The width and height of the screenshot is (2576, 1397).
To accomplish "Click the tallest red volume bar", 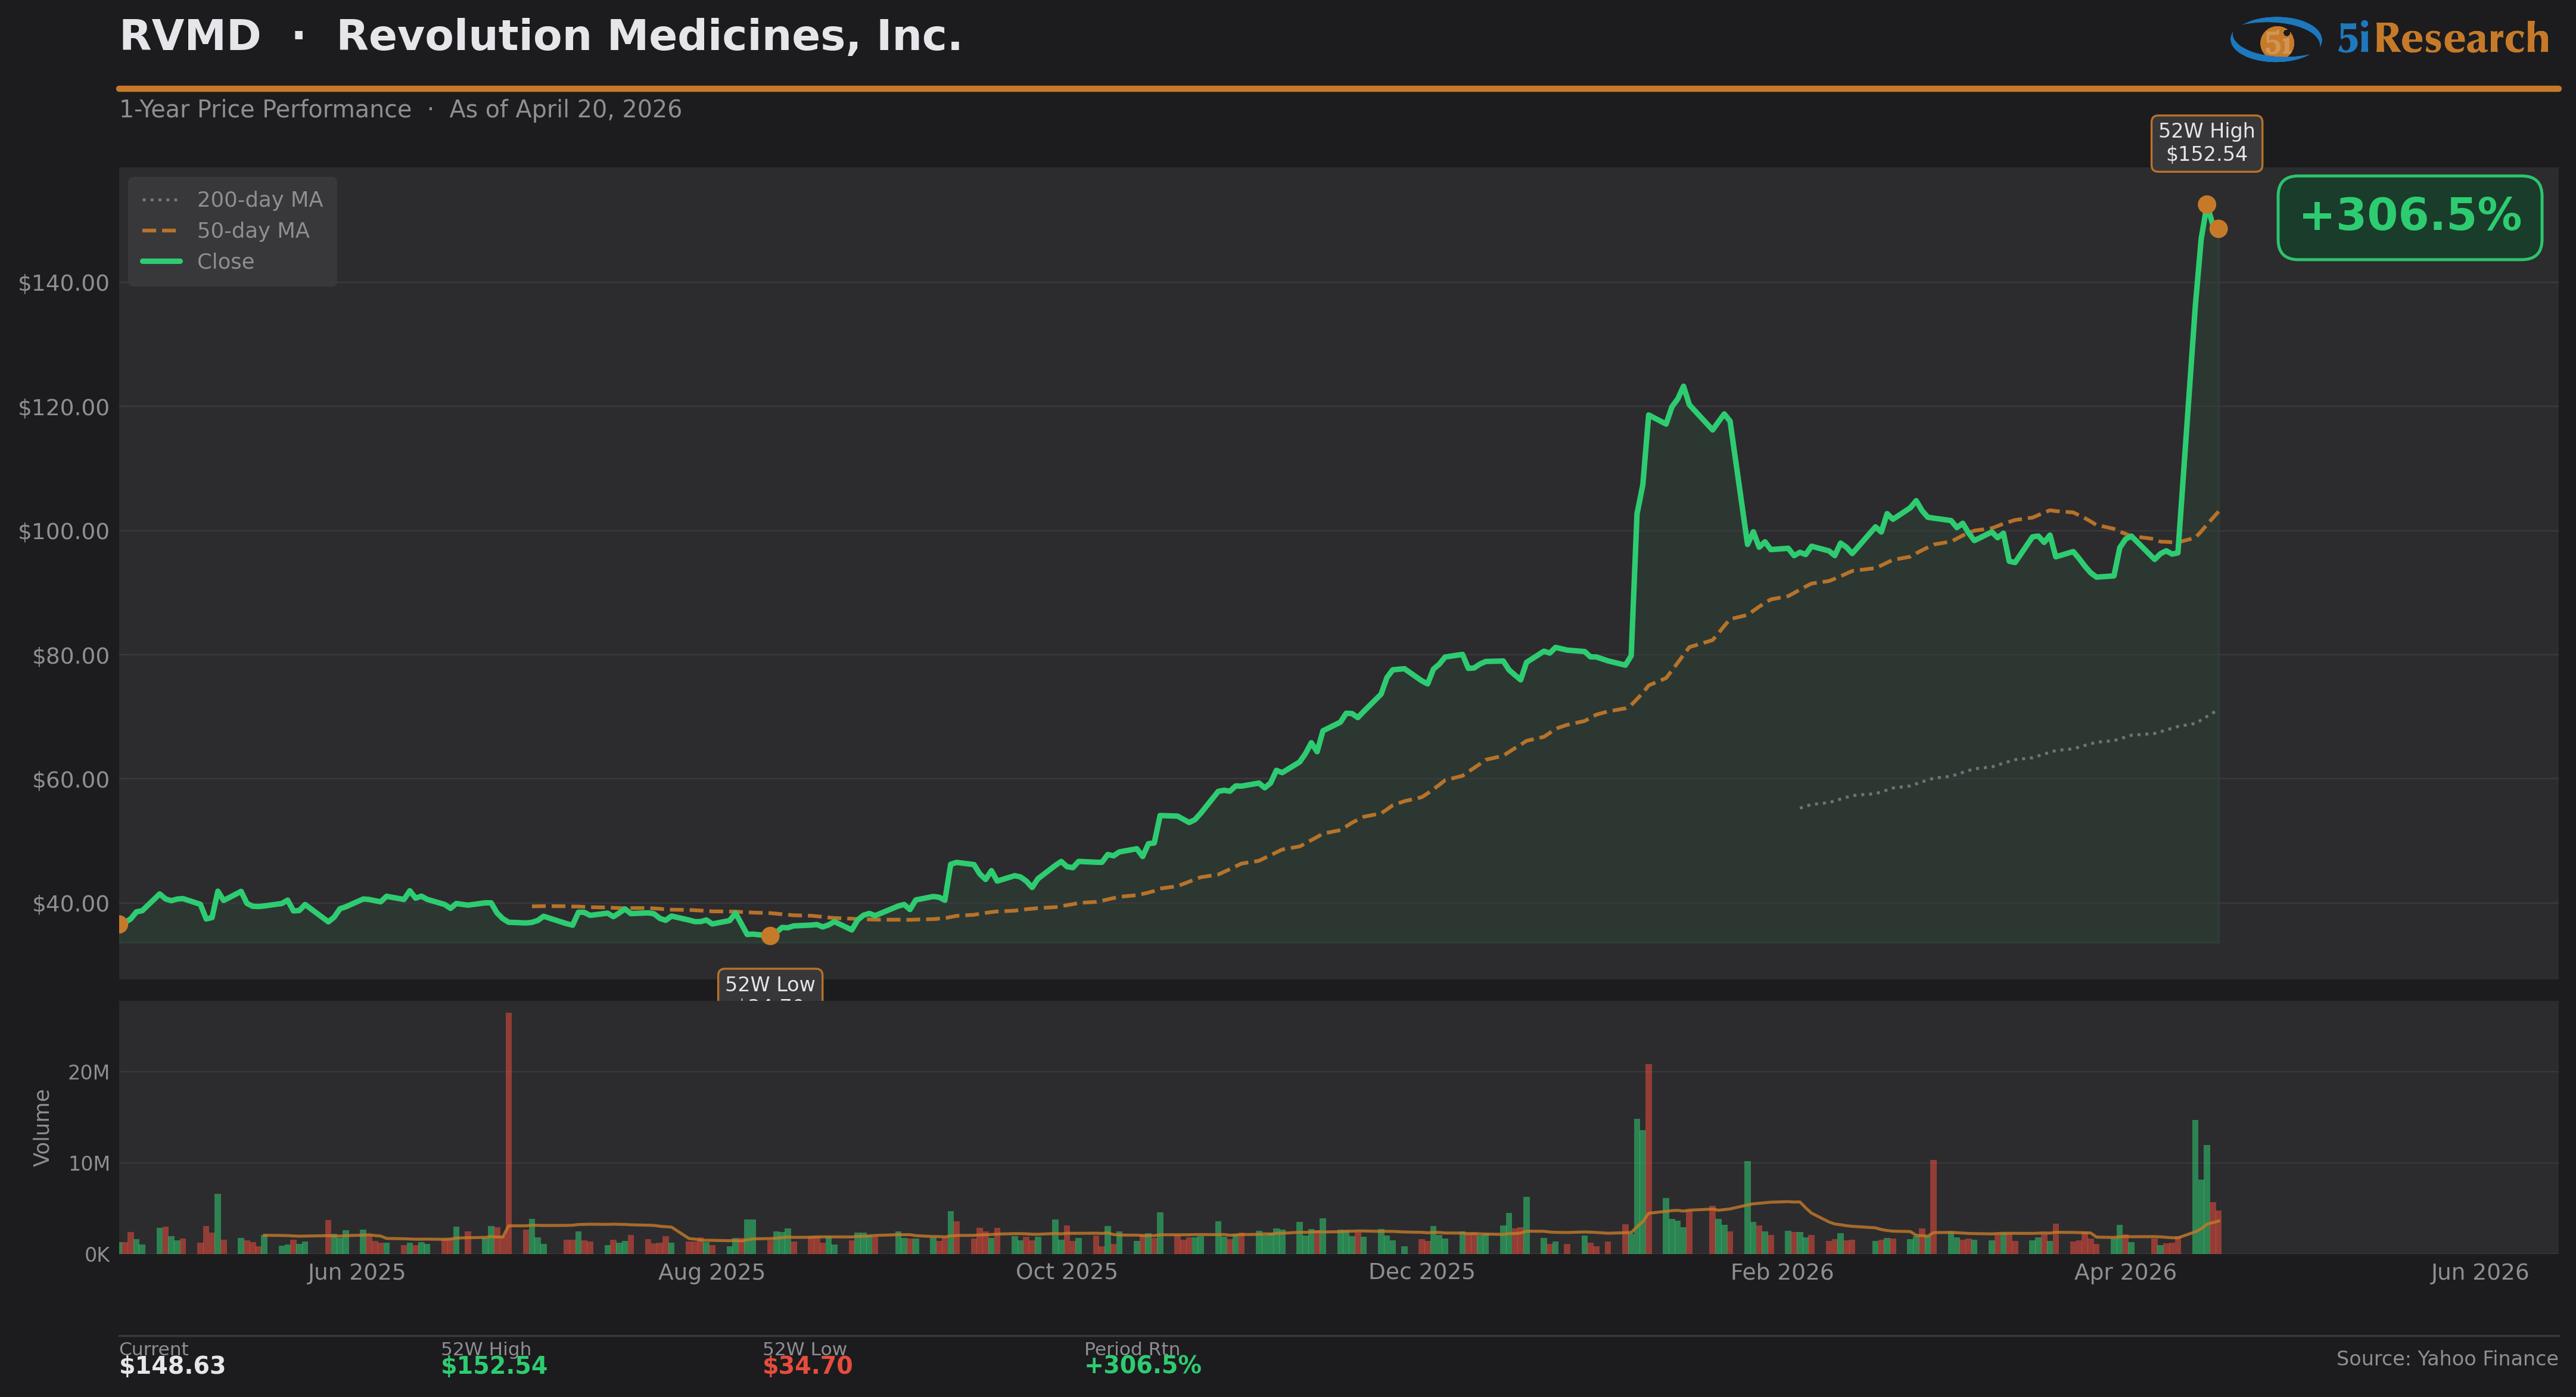I will [x=508, y=1130].
